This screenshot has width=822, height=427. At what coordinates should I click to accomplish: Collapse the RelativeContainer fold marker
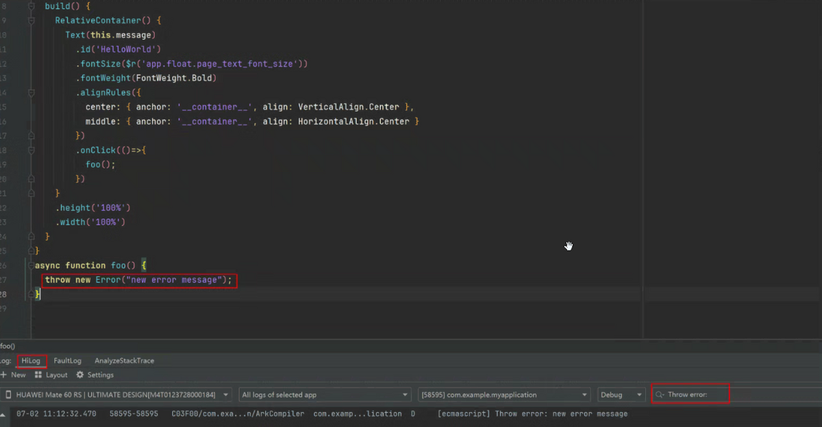coord(32,21)
